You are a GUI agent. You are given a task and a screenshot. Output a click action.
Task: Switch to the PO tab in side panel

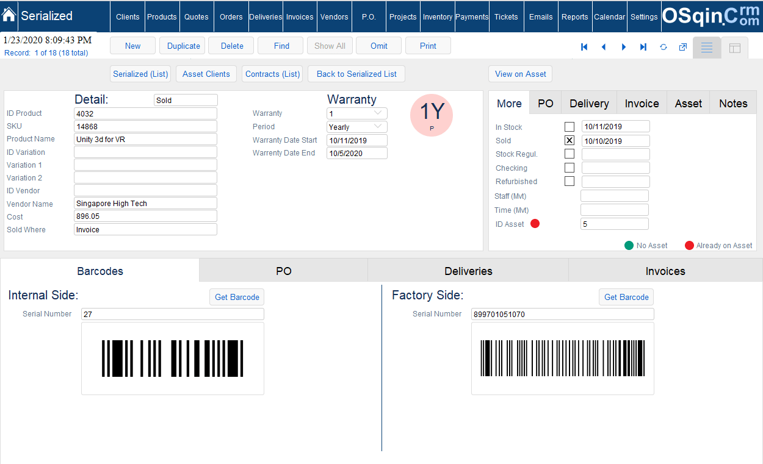click(546, 103)
